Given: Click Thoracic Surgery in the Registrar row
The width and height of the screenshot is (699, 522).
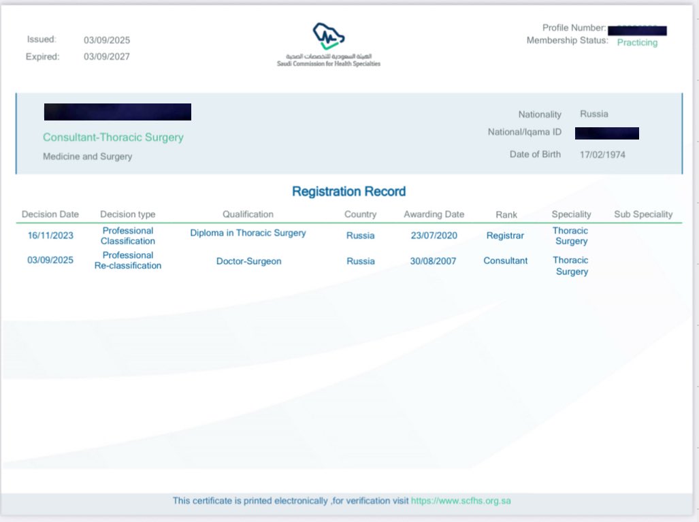Looking at the screenshot, I should (x=570, y=235).
